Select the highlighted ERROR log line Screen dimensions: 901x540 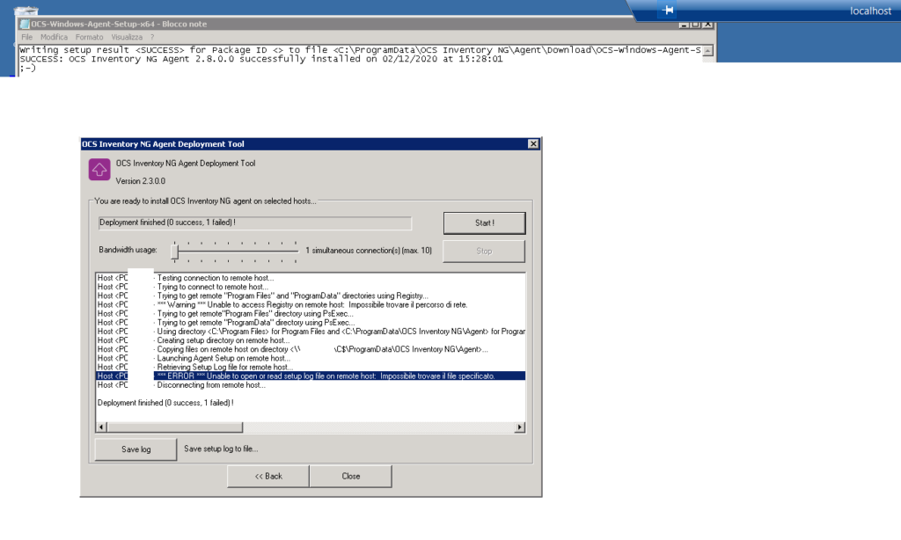coord(311,376)
